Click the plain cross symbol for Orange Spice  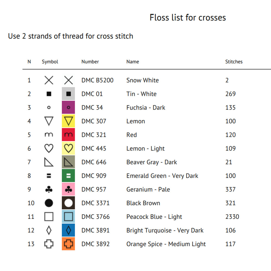tap(49, 244)
